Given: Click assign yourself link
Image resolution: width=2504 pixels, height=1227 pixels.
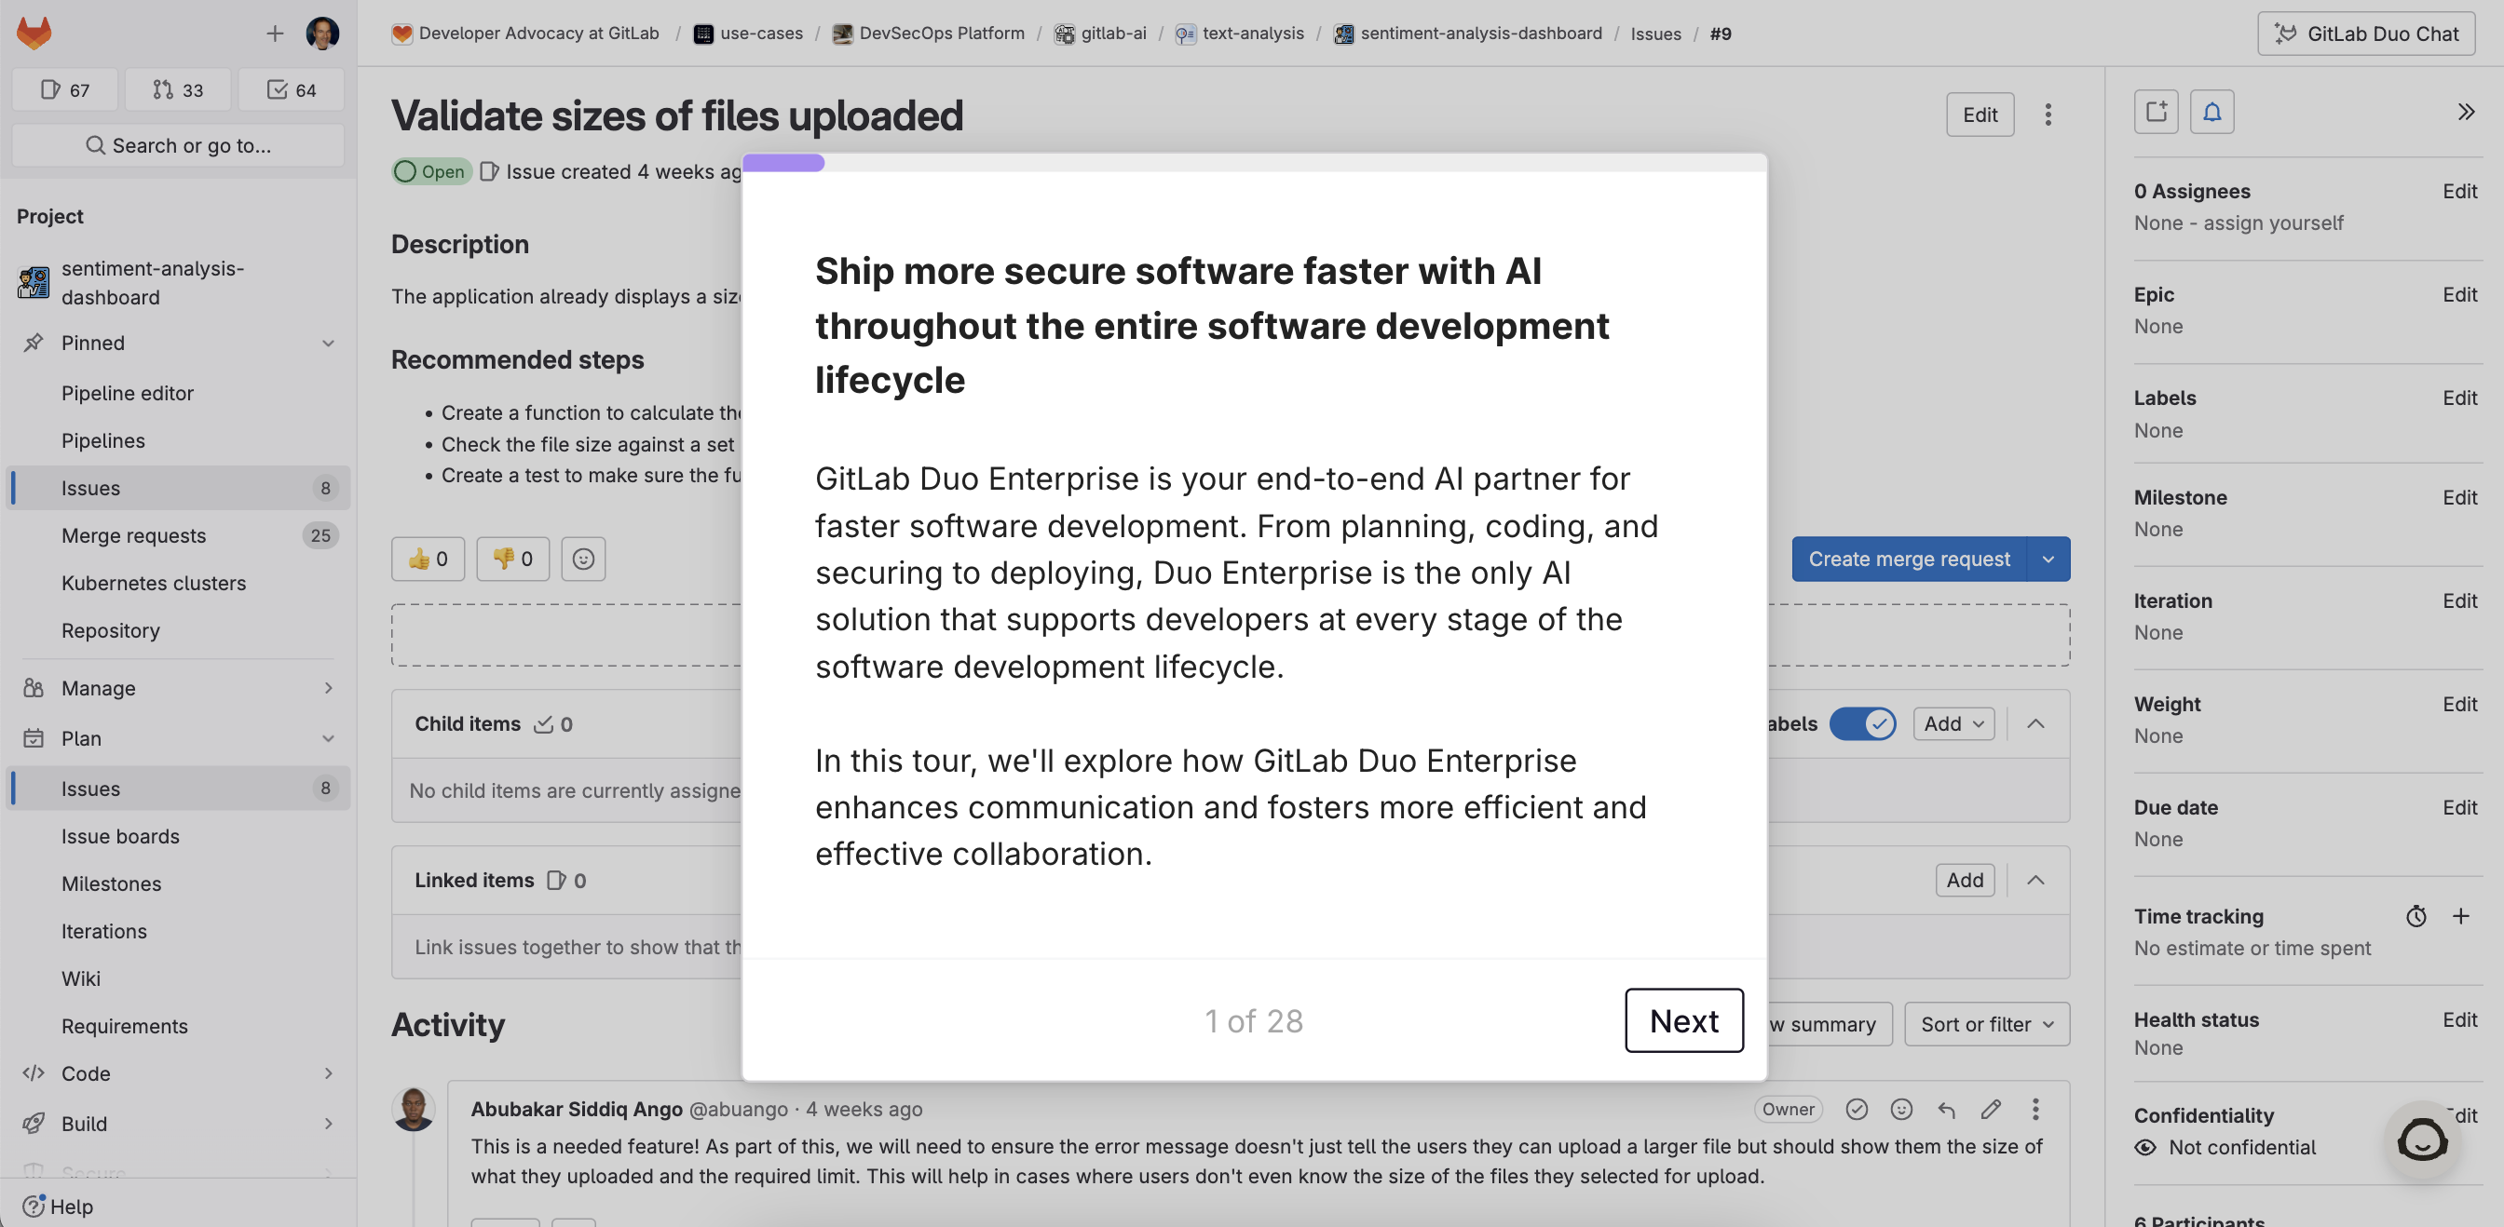Looking at the screenshot, I should pyautogui.click(x=2273, y=223).
